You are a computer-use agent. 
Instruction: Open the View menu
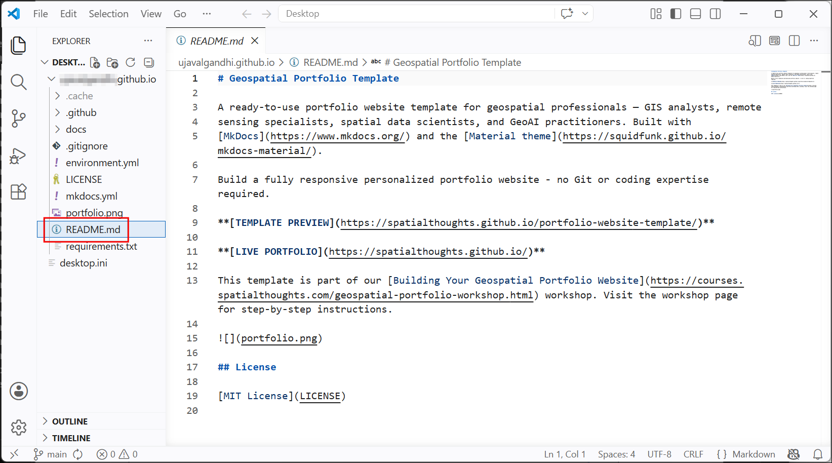[x=151, y=14]
